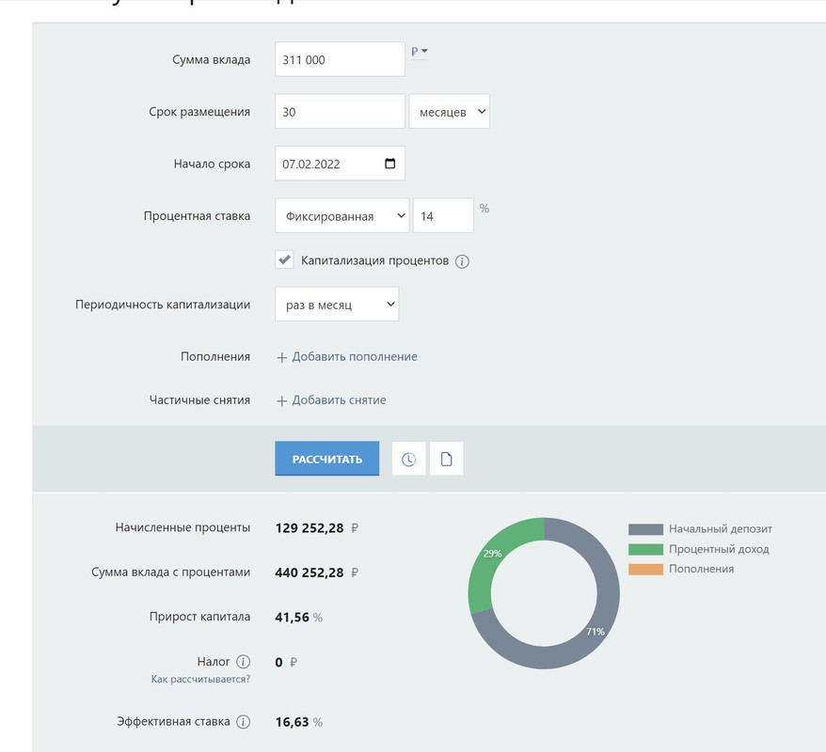Click plus icon before Добавить снятие

282,401
